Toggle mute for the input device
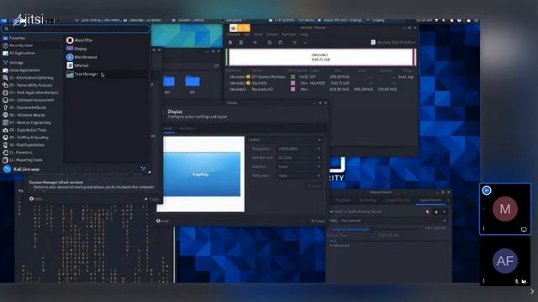Image resolution: width=538 pixels, height=302 pixels. (x=428, y=212)
